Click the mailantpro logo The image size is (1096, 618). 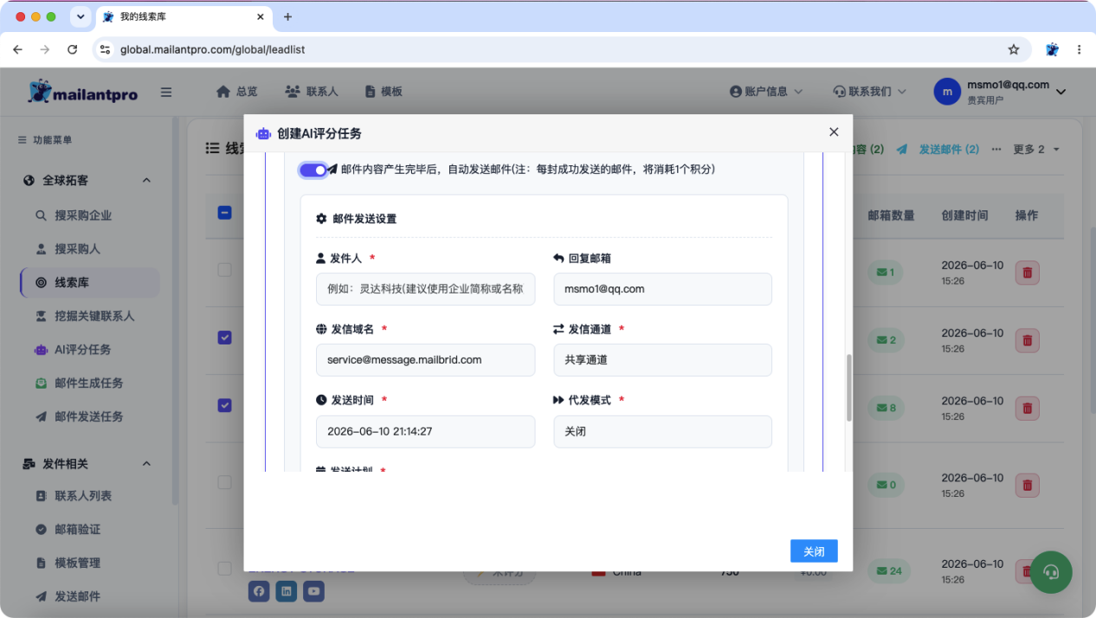pos(83,92)
